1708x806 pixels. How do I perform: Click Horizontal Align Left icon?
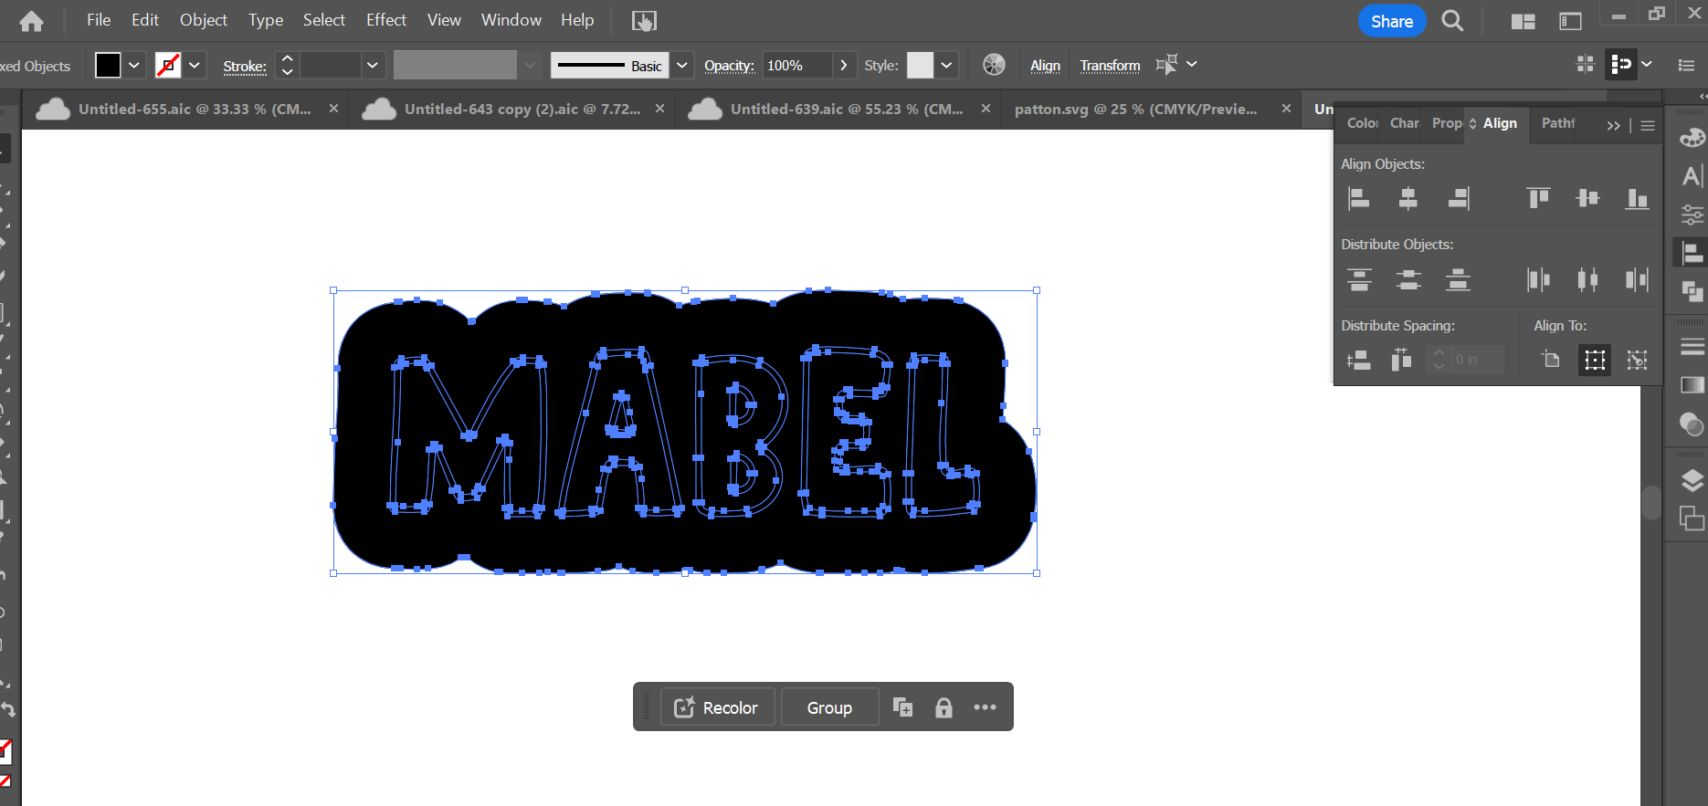[x=1359, y=198]
